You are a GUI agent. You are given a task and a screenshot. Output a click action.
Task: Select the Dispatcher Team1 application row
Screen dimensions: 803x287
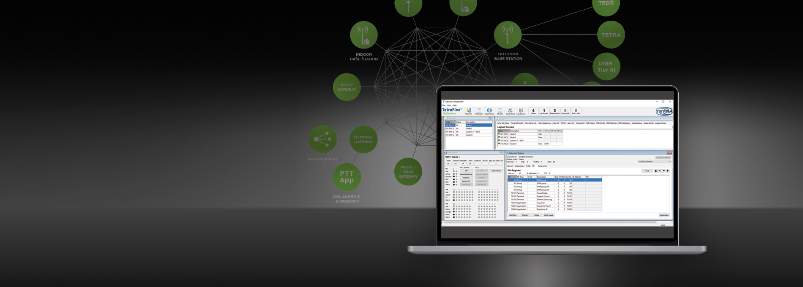click(x=554, y=206)
